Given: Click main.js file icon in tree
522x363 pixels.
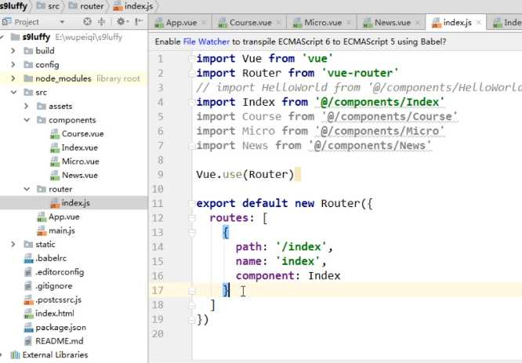Looking at the screenshot, I should tap(42, 231).
